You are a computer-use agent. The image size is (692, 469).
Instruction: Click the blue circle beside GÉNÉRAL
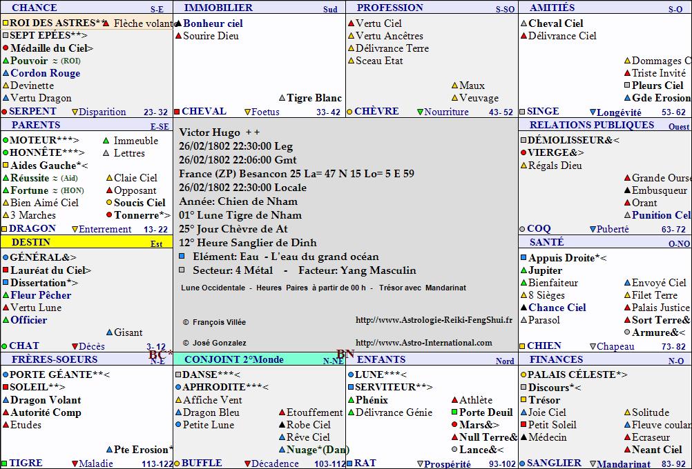pyautogui.click(x=6, y=257)
